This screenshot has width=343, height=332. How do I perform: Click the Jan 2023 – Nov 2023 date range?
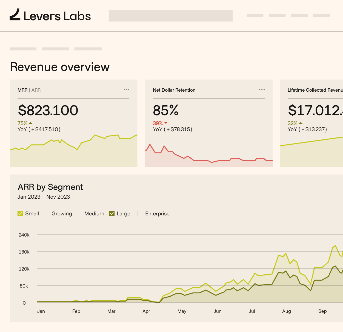tap(44, 197)
